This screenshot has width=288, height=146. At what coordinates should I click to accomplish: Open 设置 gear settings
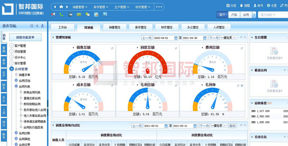tap(268, 6)
